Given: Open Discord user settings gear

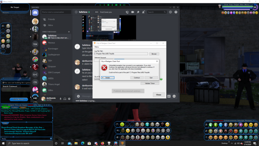Looking at the screenshot, I should tap(69, 99).
